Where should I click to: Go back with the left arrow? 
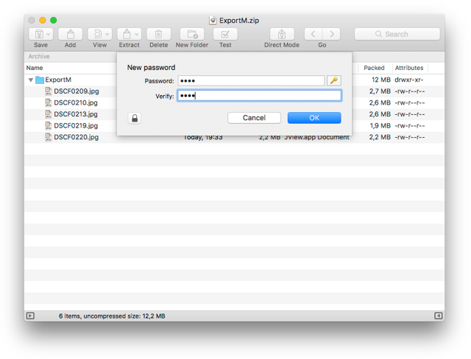(313, 34)
